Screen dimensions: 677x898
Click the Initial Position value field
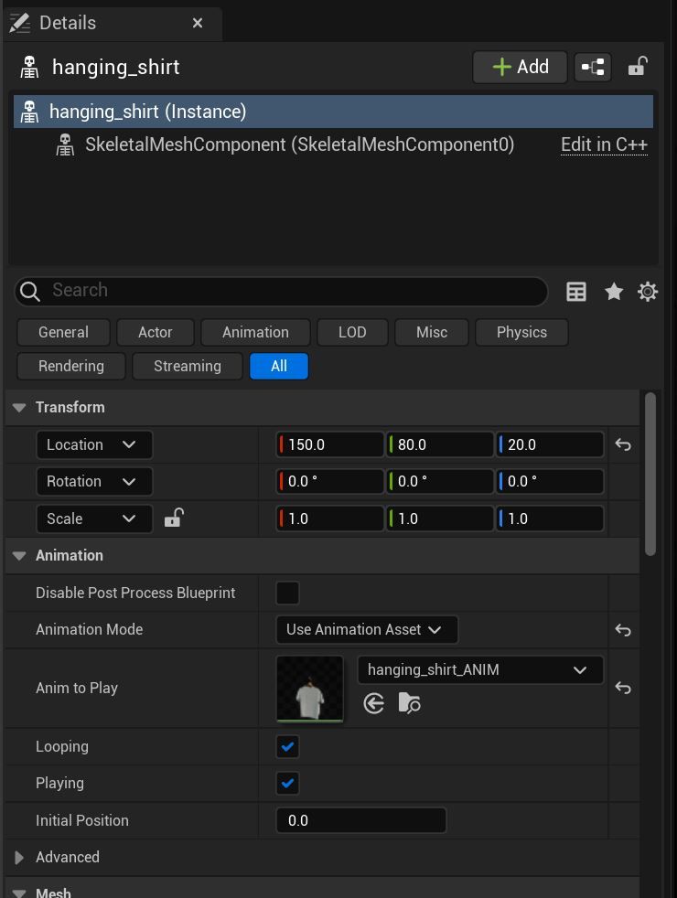pos(360,820)
